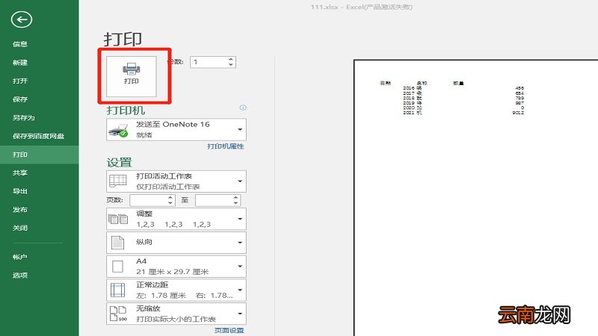Image resolution: width=598 pixels, height=336 pixels.
Task: Click the portrait orientation page icon
Action: [x=117, y=242]
